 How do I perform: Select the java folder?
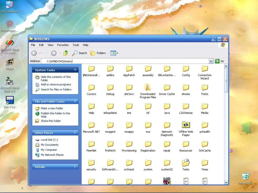pos(167,109)
